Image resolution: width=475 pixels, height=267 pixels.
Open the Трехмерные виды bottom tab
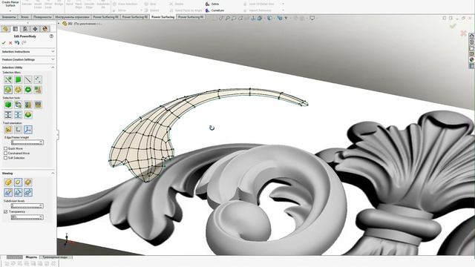point(55,257)
